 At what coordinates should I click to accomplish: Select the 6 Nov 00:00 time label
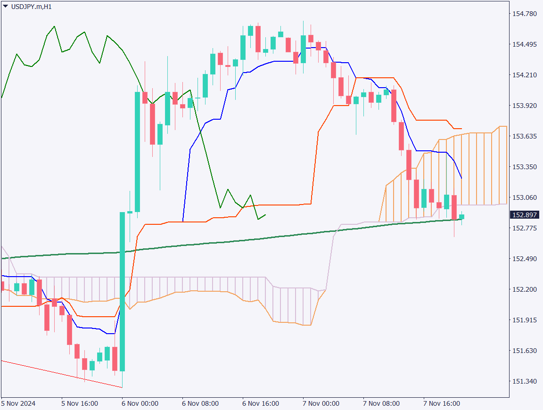click(140, 403)
